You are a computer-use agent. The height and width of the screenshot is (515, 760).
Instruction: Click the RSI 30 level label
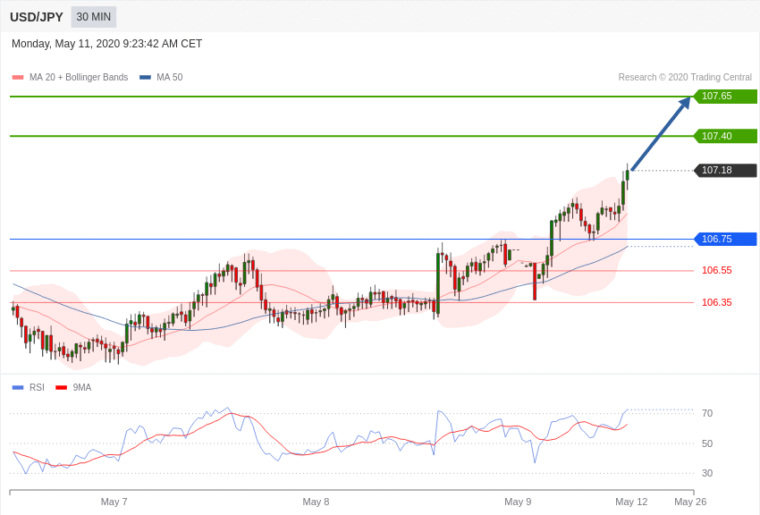(707, 473)
